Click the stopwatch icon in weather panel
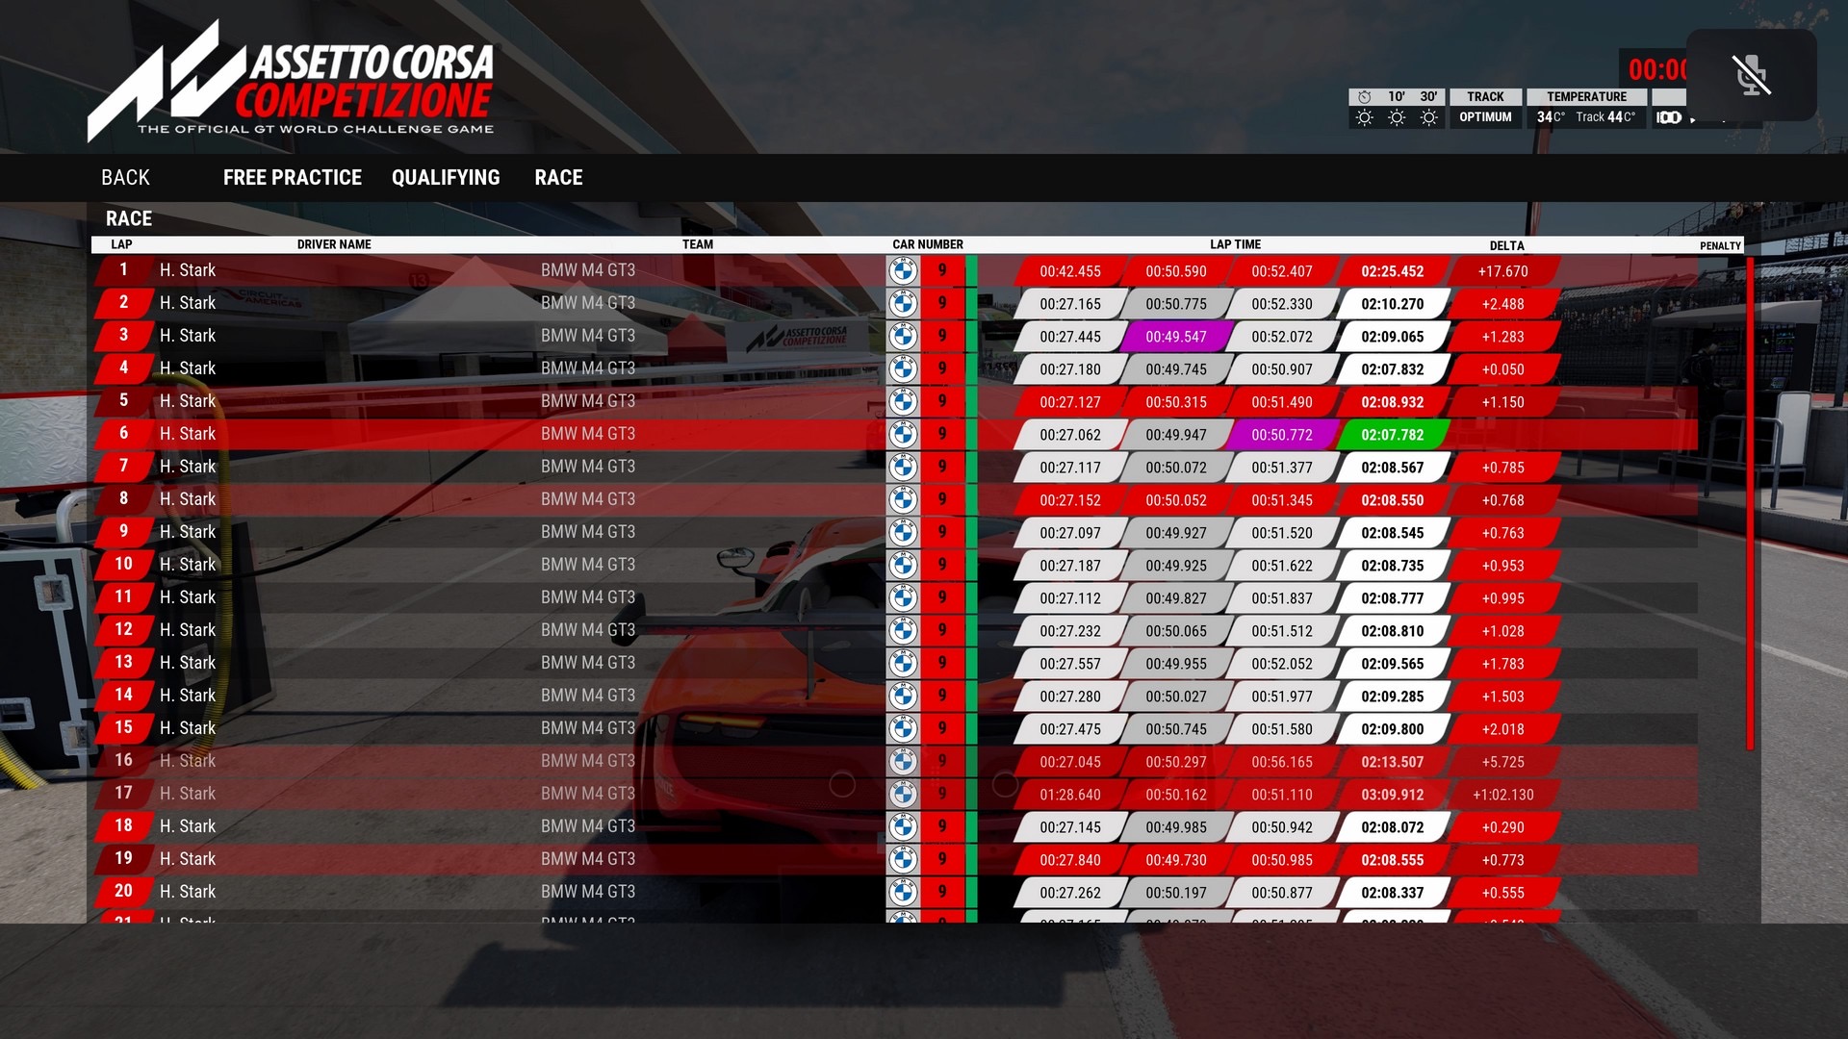Screen dimensions: 1848x1039 (x=1364, y=97)
